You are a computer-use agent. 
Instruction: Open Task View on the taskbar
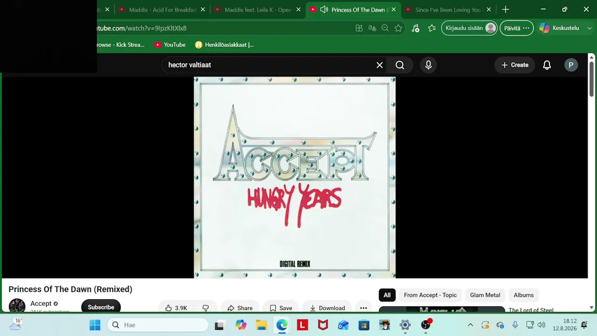pos(219,325)
